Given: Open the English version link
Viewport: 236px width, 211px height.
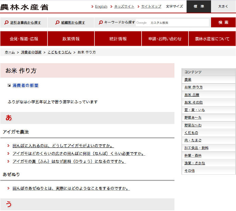Looking at the screenshot, I should pyautogui.click(x=101, y=6).
